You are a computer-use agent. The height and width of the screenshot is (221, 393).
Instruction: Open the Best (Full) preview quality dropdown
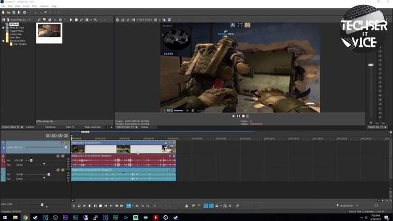pos(146,20)
